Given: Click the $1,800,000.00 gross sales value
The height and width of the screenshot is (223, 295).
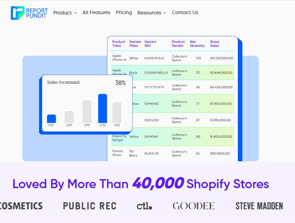Looking at the screenshot, I should point(221,137).
